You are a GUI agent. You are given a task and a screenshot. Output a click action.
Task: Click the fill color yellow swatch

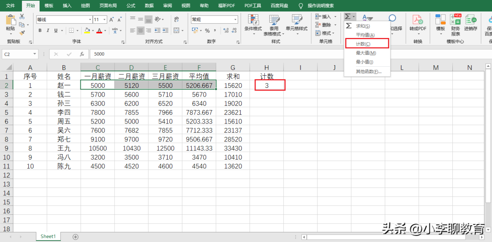click(87, 31)
